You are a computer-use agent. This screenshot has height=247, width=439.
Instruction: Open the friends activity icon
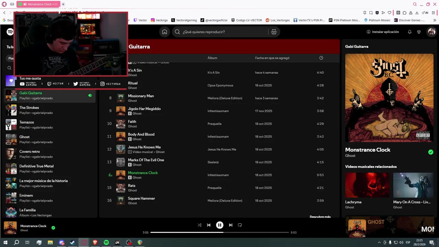(419, 32)
